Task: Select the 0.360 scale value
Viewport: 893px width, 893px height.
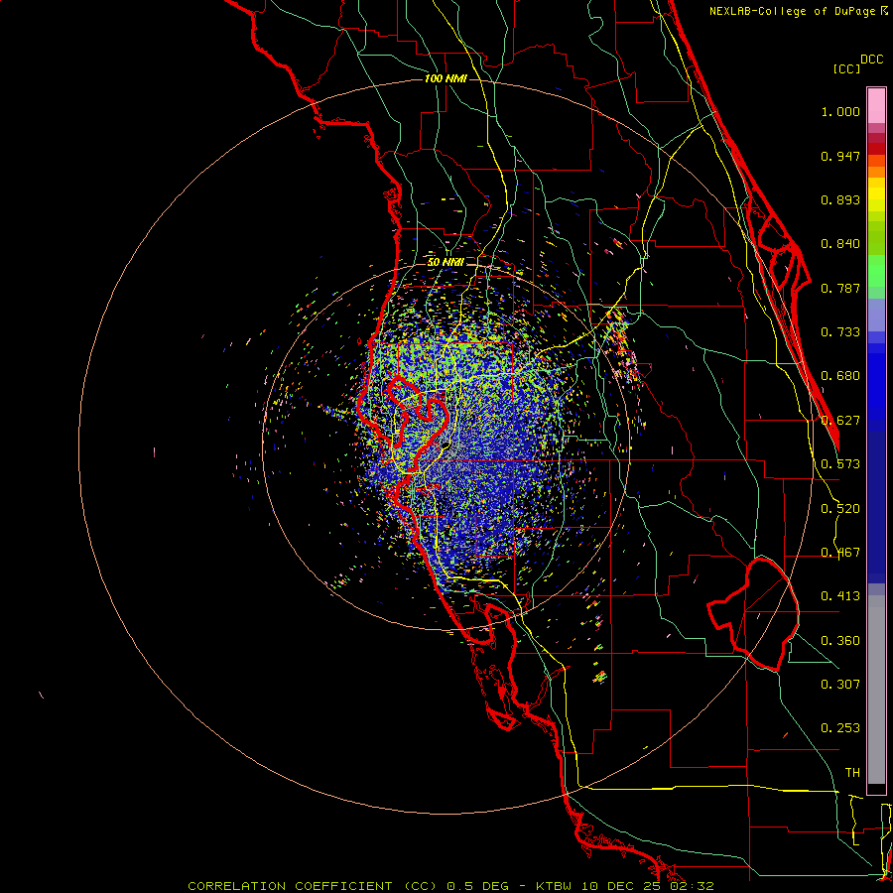Action: coord(840,641)
